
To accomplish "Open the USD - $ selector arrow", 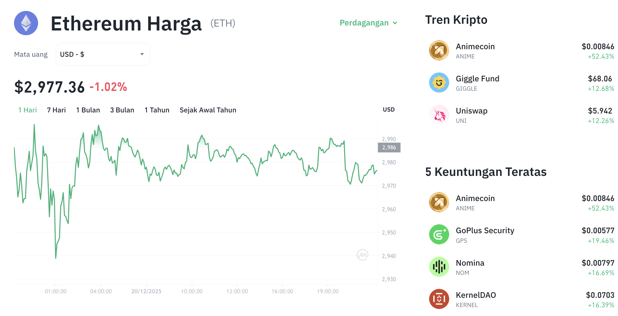I will pos(142,54).
